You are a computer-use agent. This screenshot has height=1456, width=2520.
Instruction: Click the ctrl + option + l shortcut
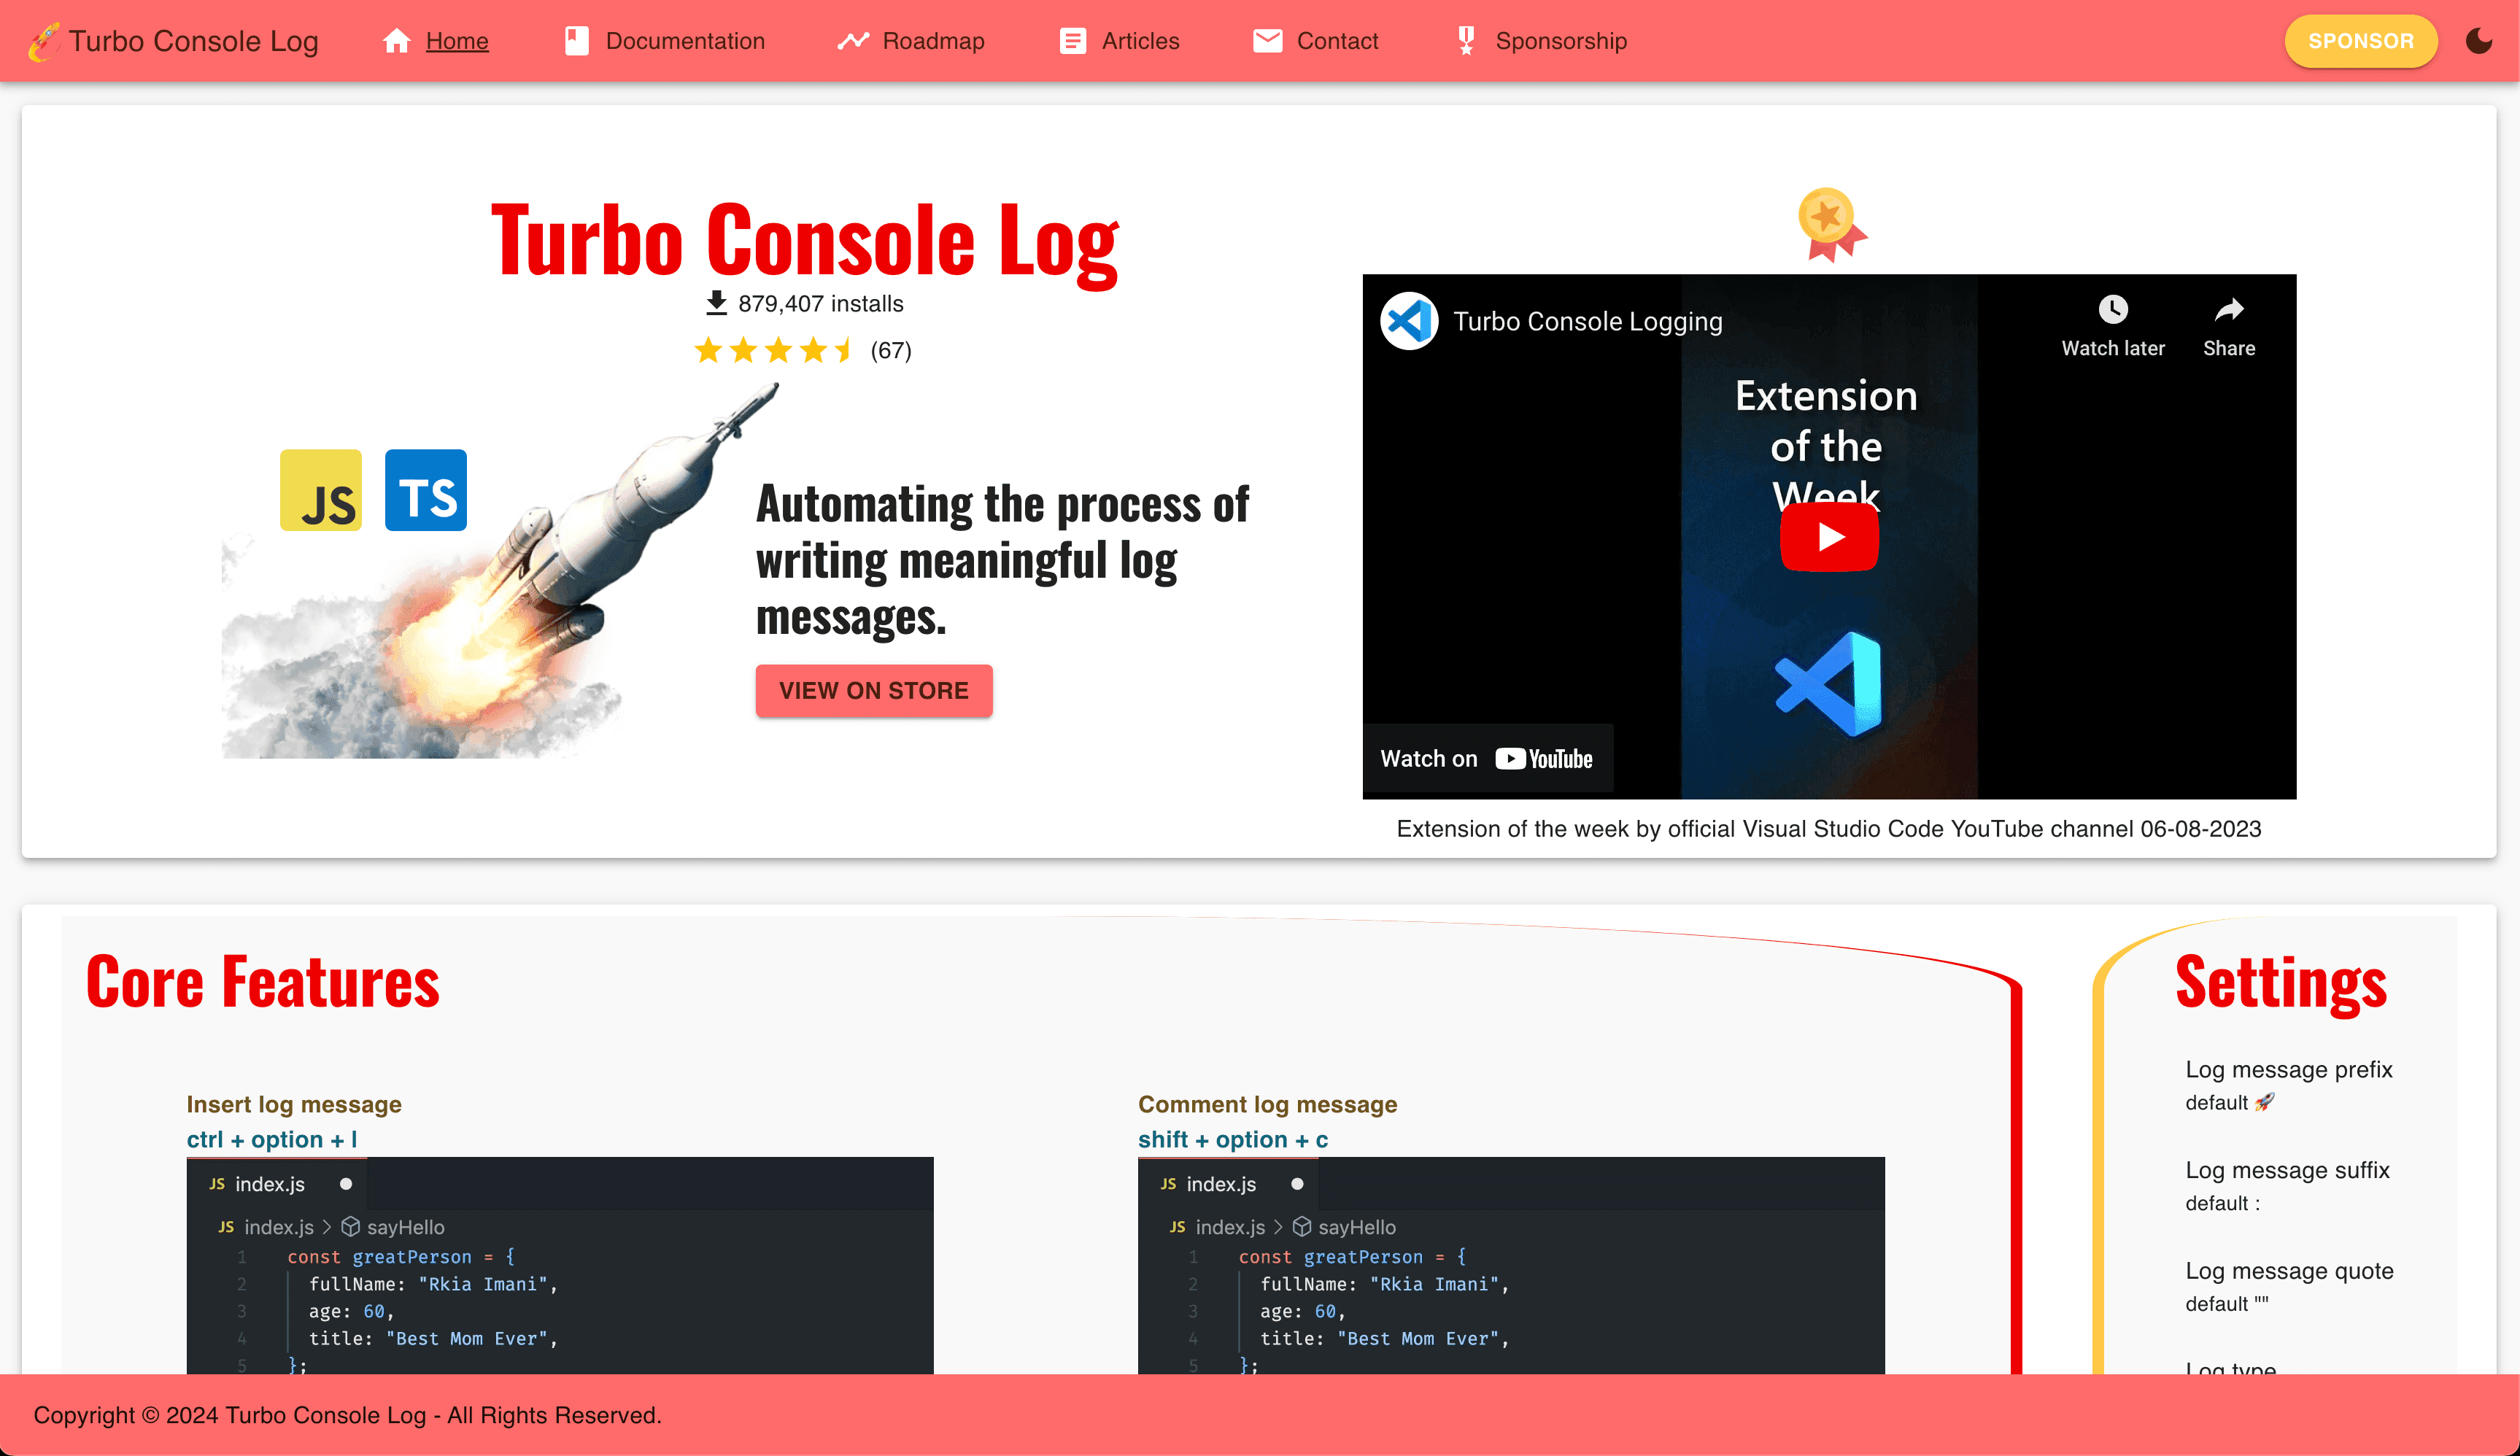[x=272, y=1139]
